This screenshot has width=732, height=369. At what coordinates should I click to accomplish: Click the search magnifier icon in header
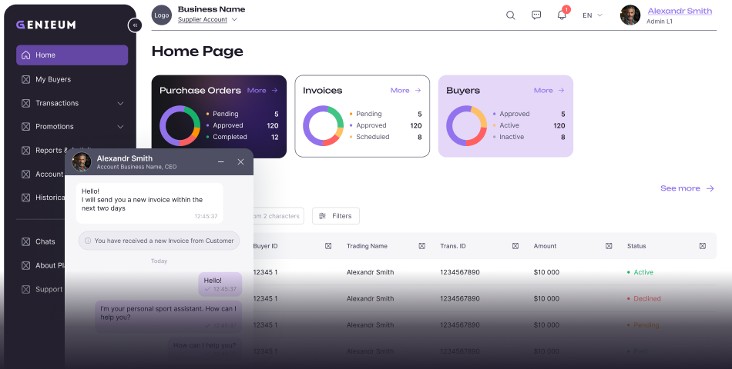tap(510, 15)
